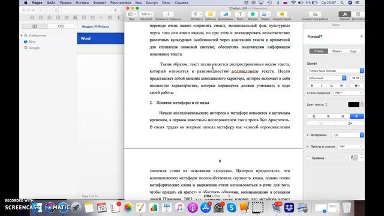
Task: Open the text color wheel picker
Action: coord(361,104)
